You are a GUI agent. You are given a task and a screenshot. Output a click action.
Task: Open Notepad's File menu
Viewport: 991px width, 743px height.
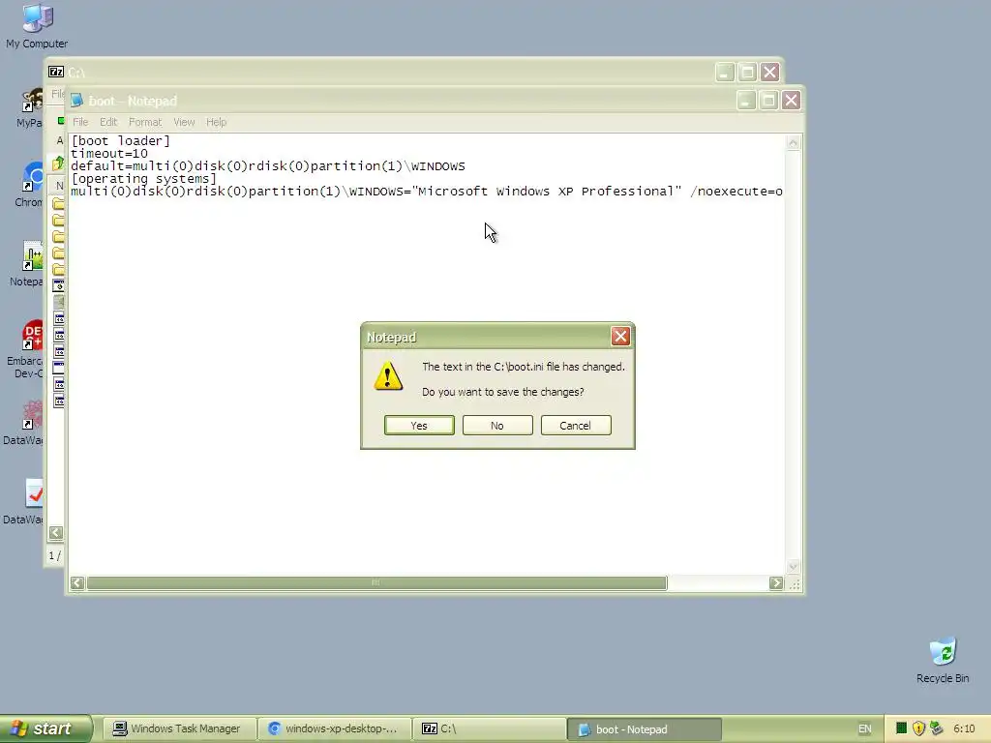click(80, 122)
